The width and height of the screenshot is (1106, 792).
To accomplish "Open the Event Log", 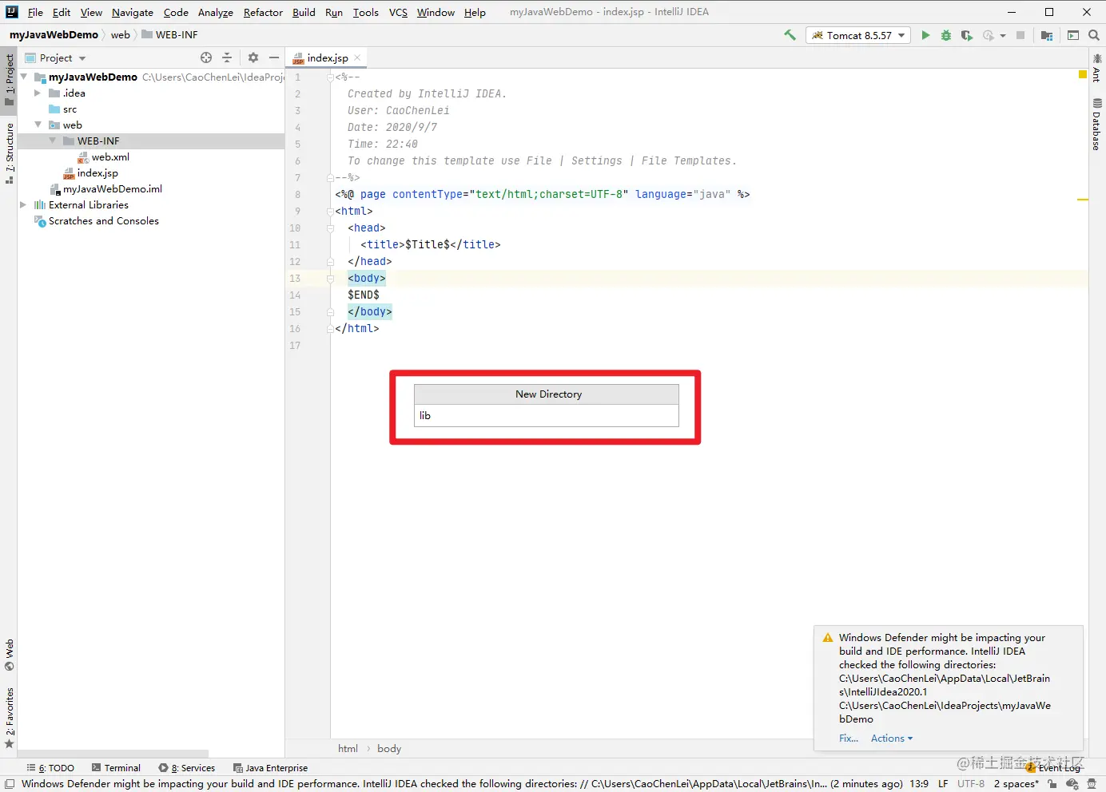I will [1053, 768].
